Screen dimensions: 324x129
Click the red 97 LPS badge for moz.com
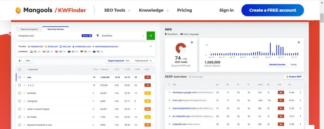(x=281, y=100)
